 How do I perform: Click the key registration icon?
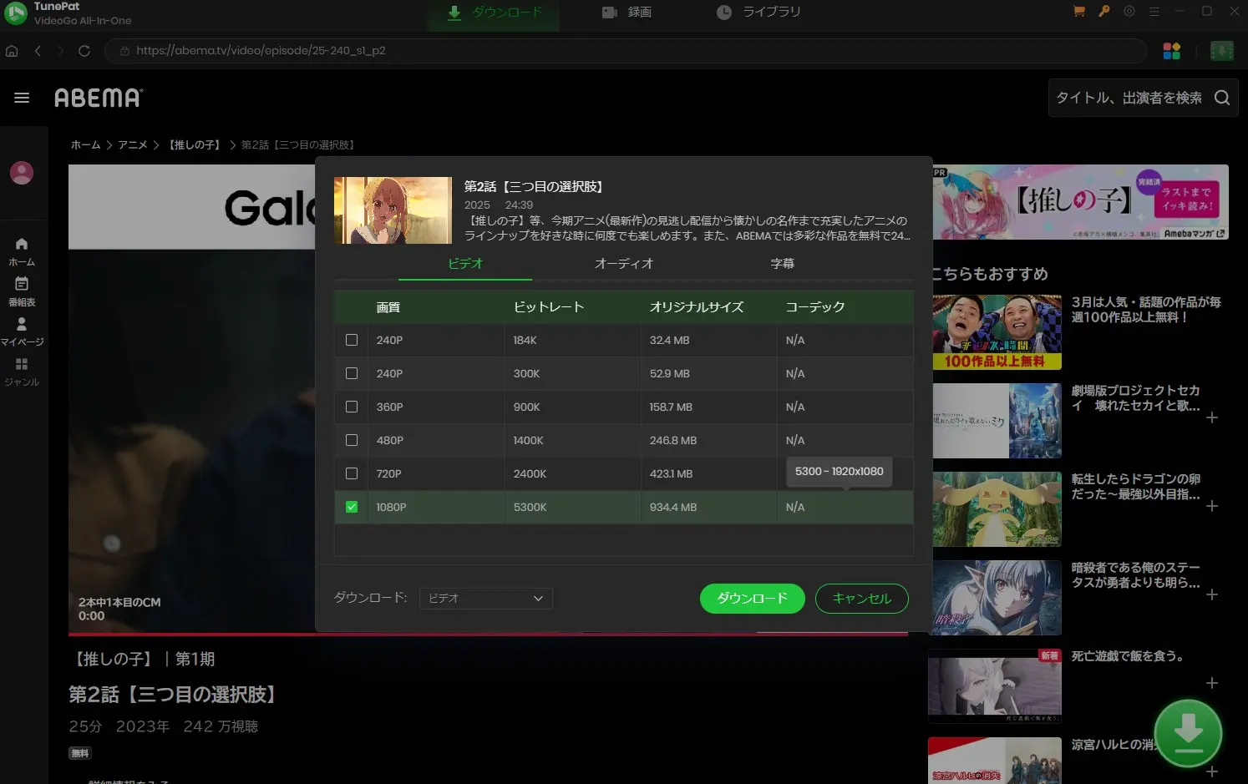pyautogui.click(x=1104, y=12)
